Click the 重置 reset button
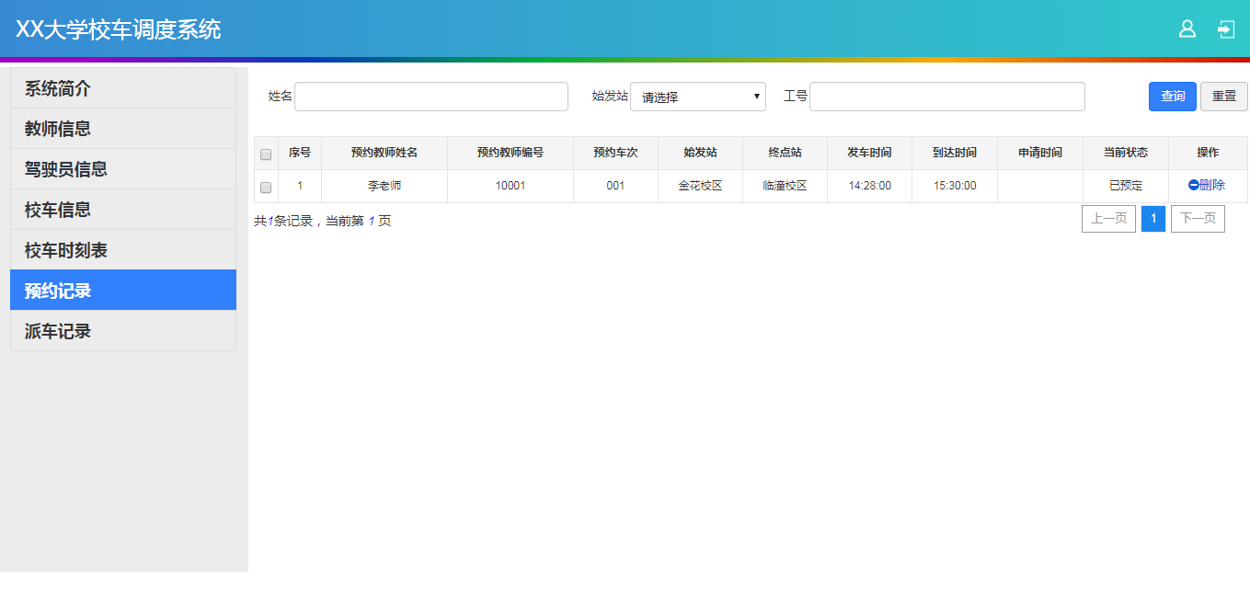Screen dimensions: 1250x606 [x=1224, y=97]
